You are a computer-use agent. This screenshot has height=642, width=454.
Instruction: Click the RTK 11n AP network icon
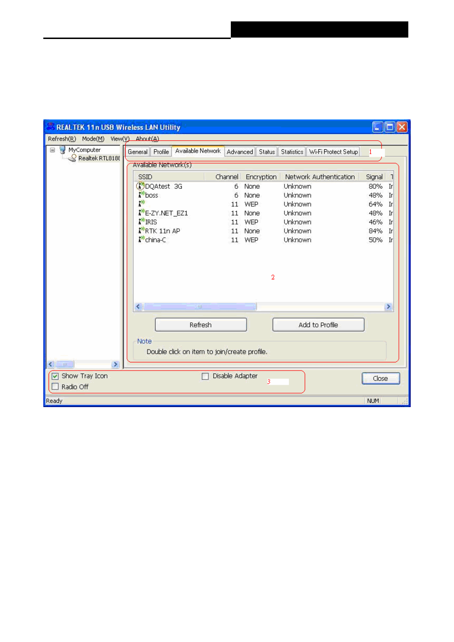click(141, 231)
